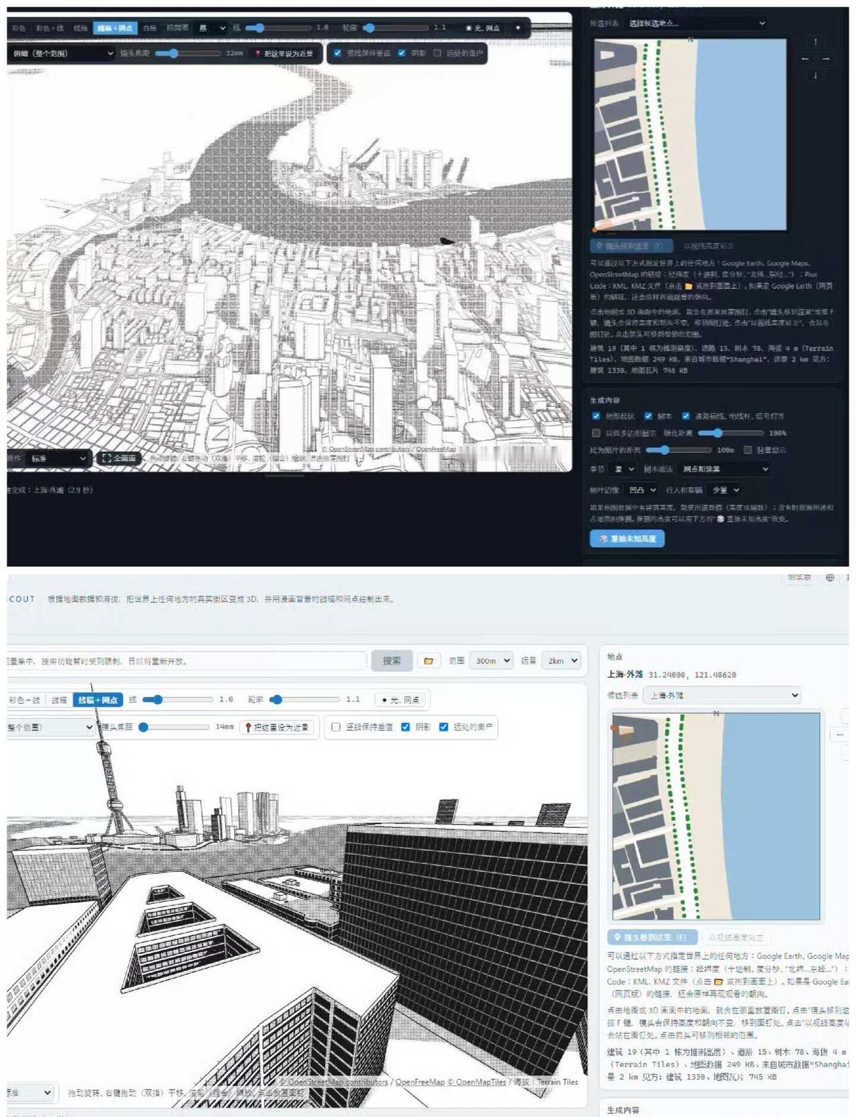
Task: Adjust 轮廓 slider in the dark window
Action: pos(397,28)
